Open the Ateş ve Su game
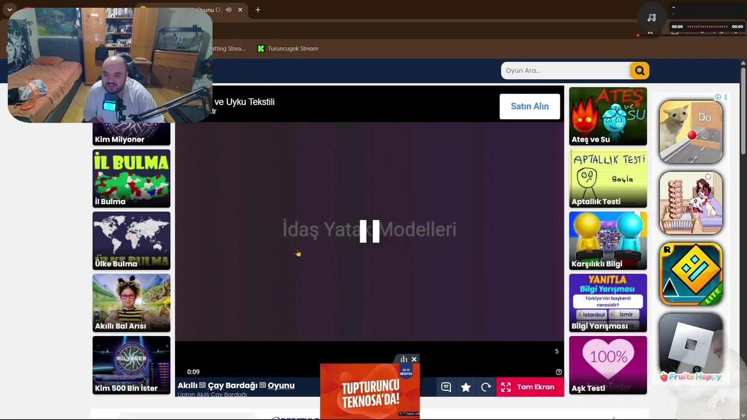 coord(608,116)
